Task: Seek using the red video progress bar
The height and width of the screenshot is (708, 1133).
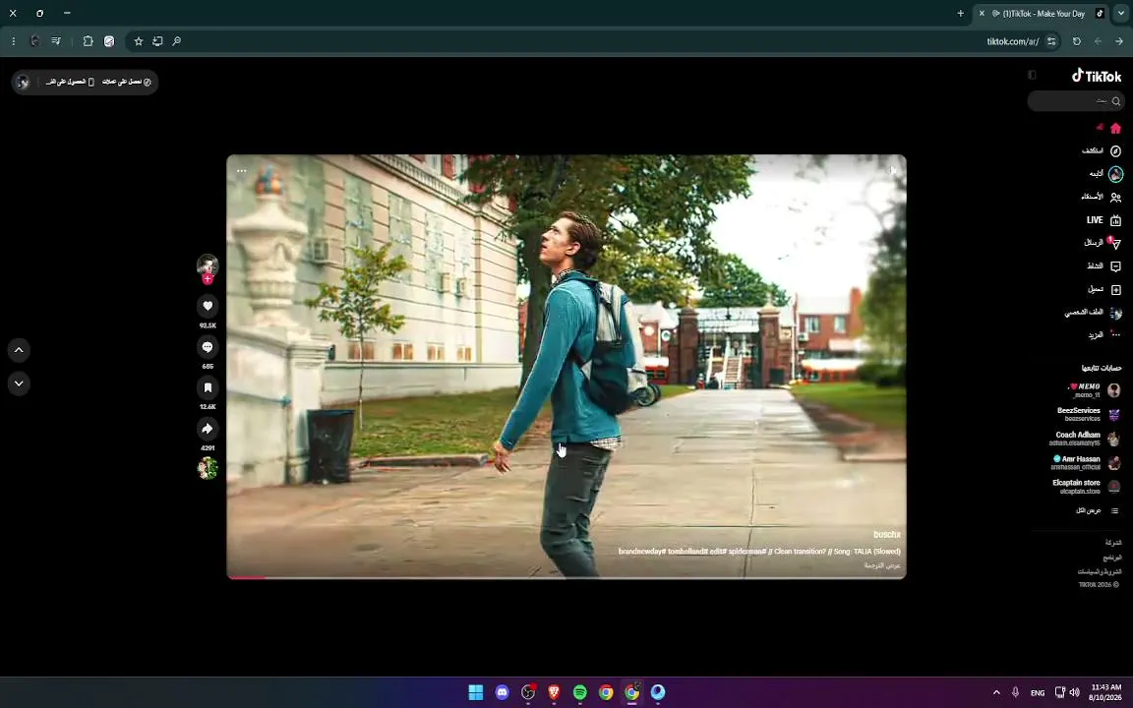Action: (566, 577)
